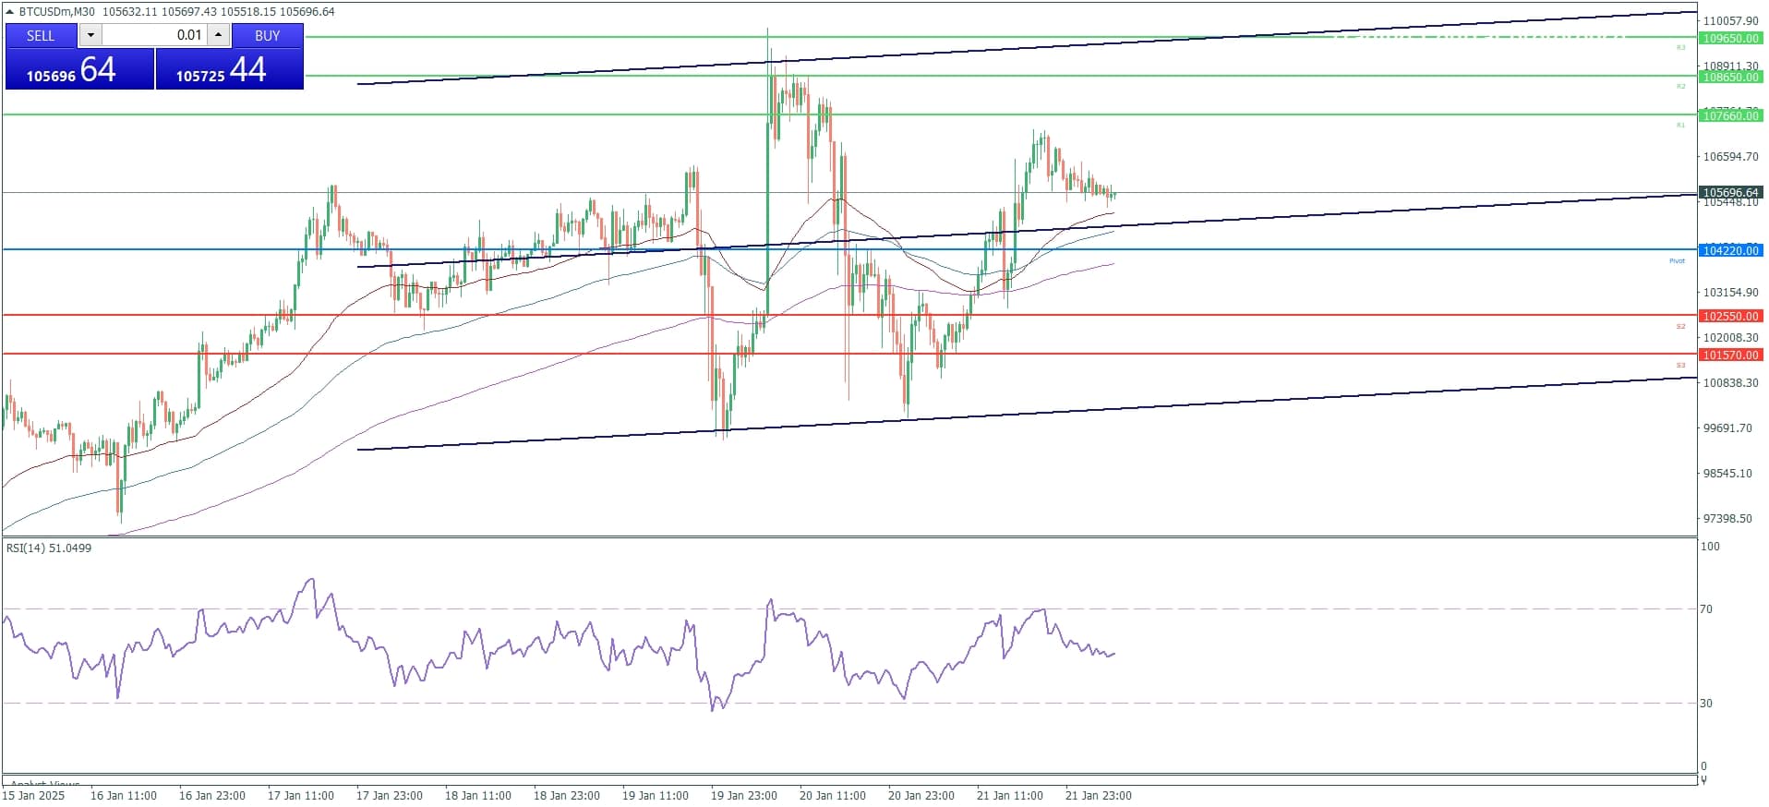Click the red 102550.00 support price label
This screenshot has height=807, width=1769.
coord(1730,316)
